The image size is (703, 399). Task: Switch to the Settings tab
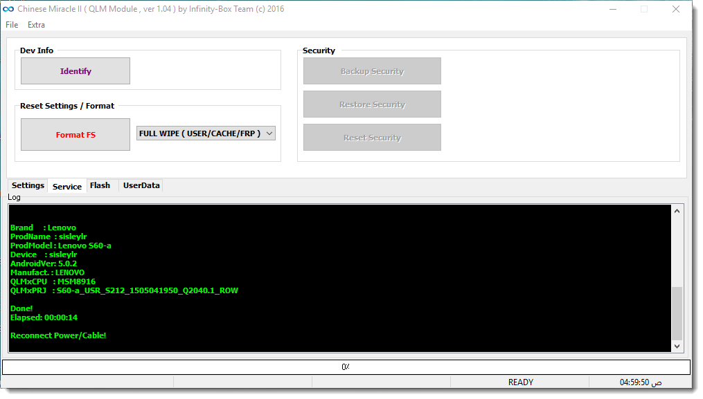coord(28,185)
